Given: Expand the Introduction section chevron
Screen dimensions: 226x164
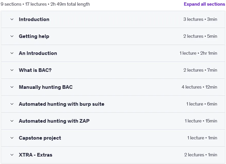Looking at the screenshot, I should pyautogui.click(x=12, y=19).
